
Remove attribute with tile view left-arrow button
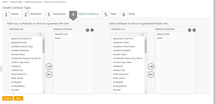(49, 74)
